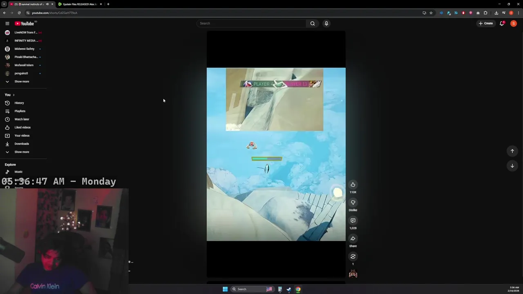Focus the YouTube search field
The width and height of the screenshot is (523, 294).
[251, 23]
